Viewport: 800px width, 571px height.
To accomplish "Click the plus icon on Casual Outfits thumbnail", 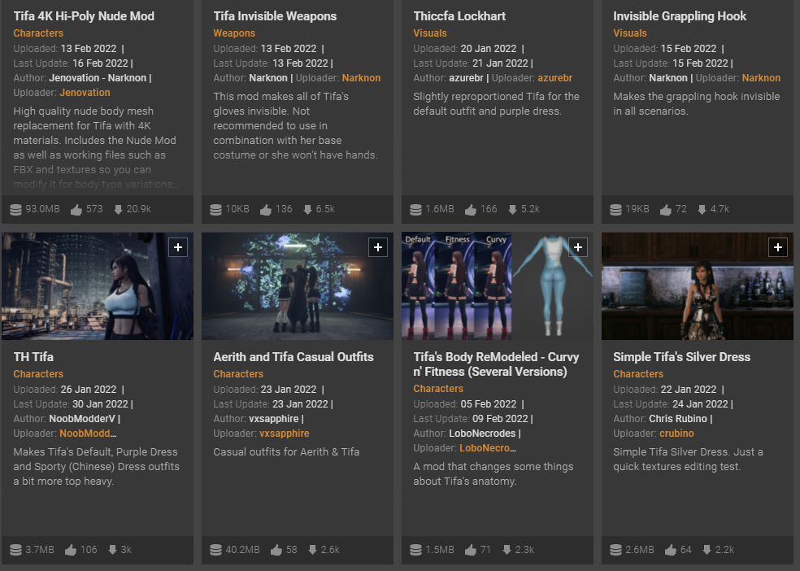I will click(378, 247).
